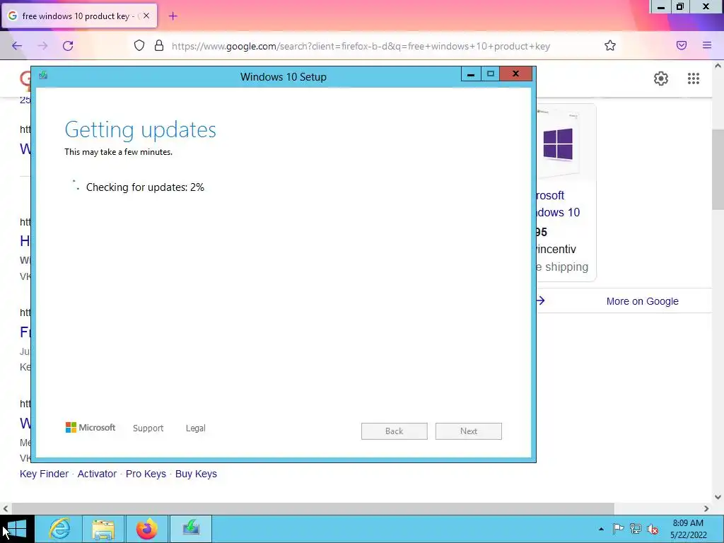
Task: Click the Firefox forward arrow
Action: pos(42,46)
